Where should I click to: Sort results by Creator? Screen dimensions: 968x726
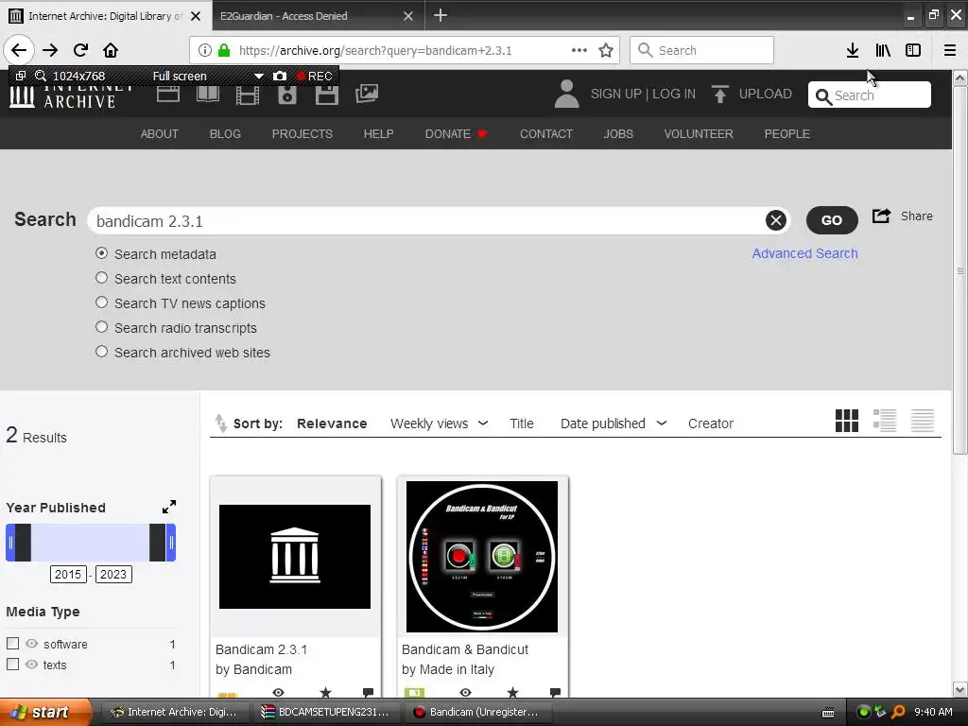click(x=711, y=423)
